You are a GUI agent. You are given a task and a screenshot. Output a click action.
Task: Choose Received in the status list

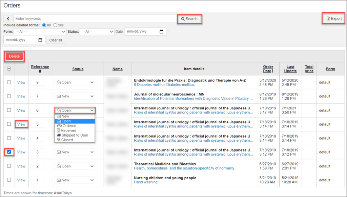tap(75, 130)
